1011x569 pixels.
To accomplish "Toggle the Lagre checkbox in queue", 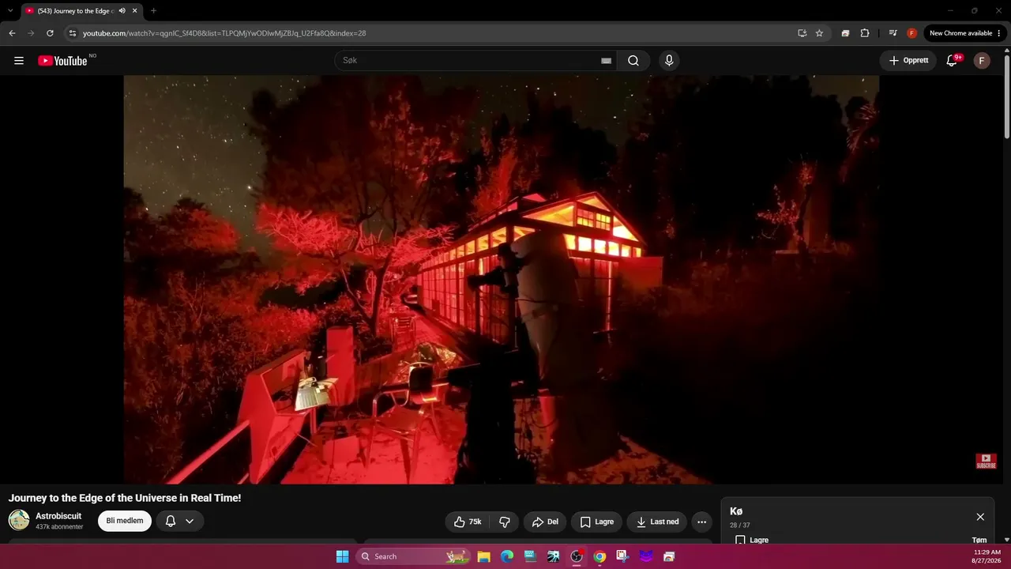I will 740,541.
